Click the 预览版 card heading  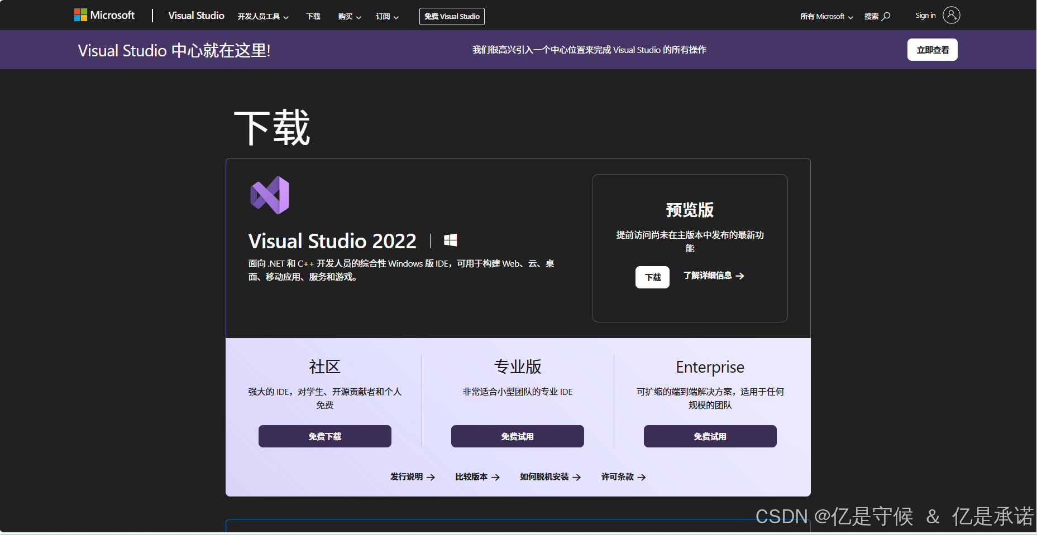pos(690,210)
